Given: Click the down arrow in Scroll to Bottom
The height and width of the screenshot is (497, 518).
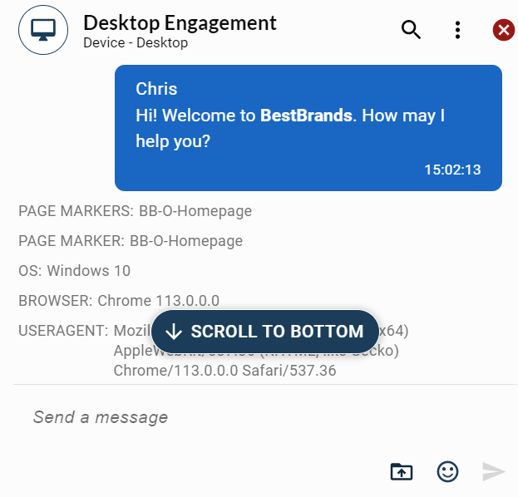Looking at the screenshot, I should [x=174, y=332].
